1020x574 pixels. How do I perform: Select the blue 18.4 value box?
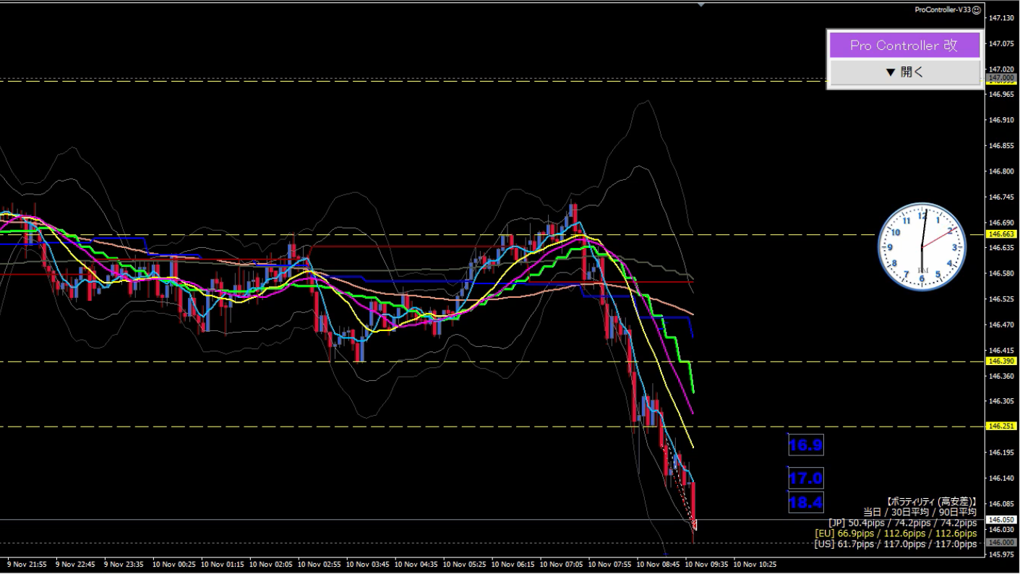pyautogui.click(x=805, y=502)
